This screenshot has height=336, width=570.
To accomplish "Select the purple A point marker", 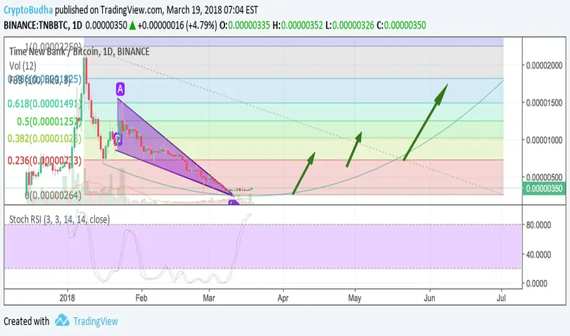I will pyautogui.click(x=120, y=89).
